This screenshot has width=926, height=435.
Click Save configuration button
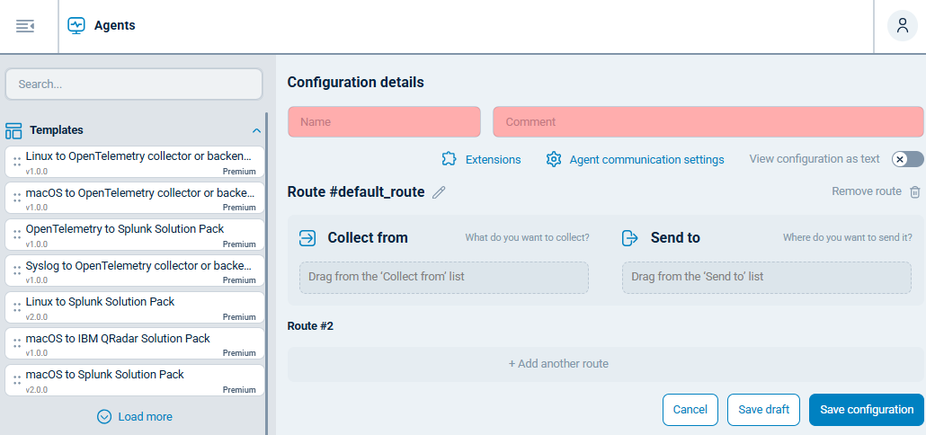866,410
